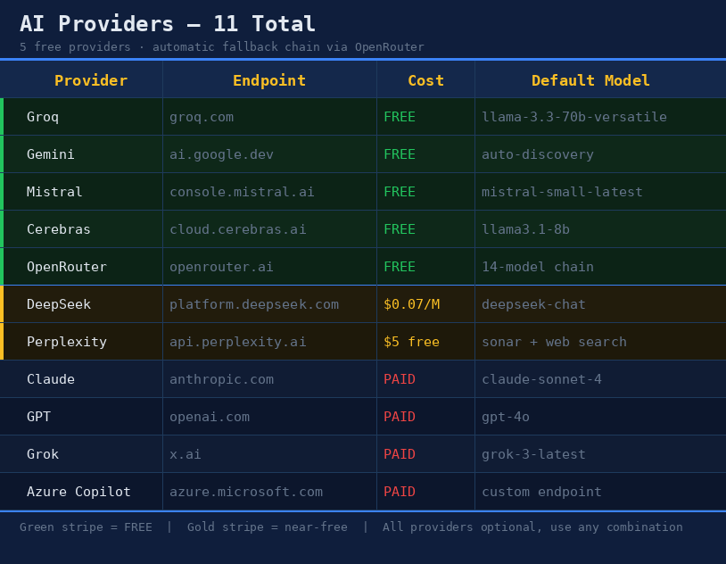Click the Endpoint column header

point(269,79)
